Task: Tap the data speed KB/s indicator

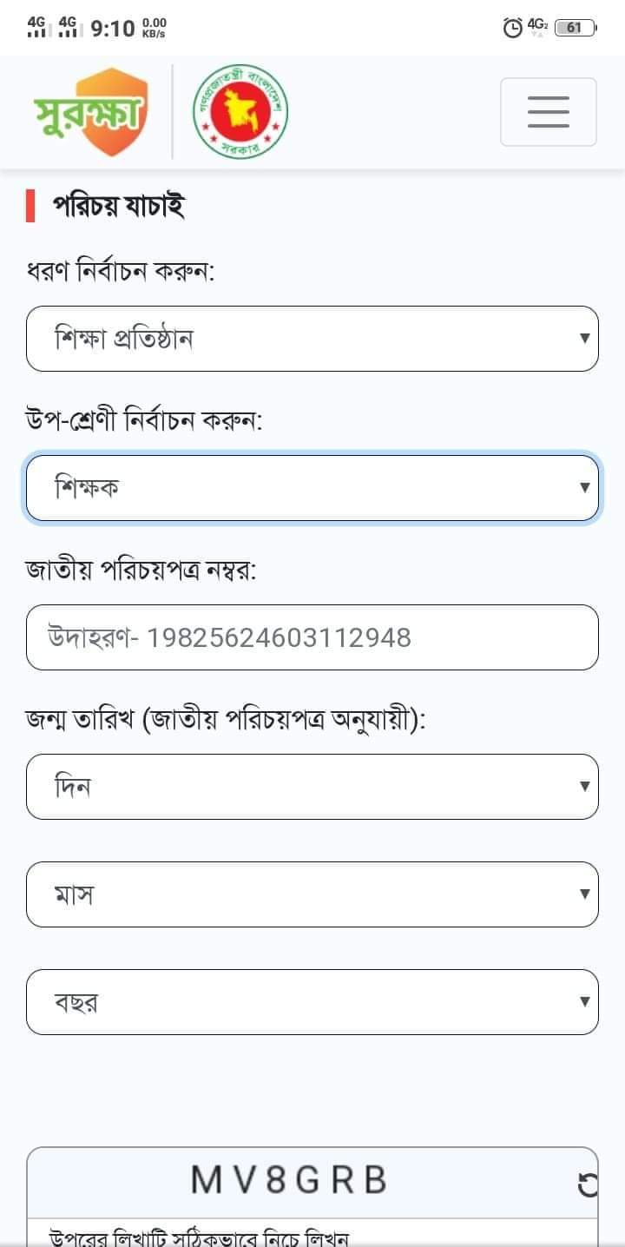Action: coord(154,28)
